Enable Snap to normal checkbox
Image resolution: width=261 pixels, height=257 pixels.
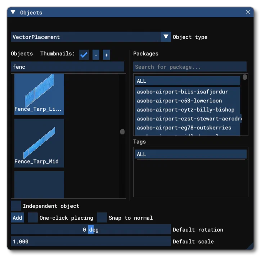point(102,217)
